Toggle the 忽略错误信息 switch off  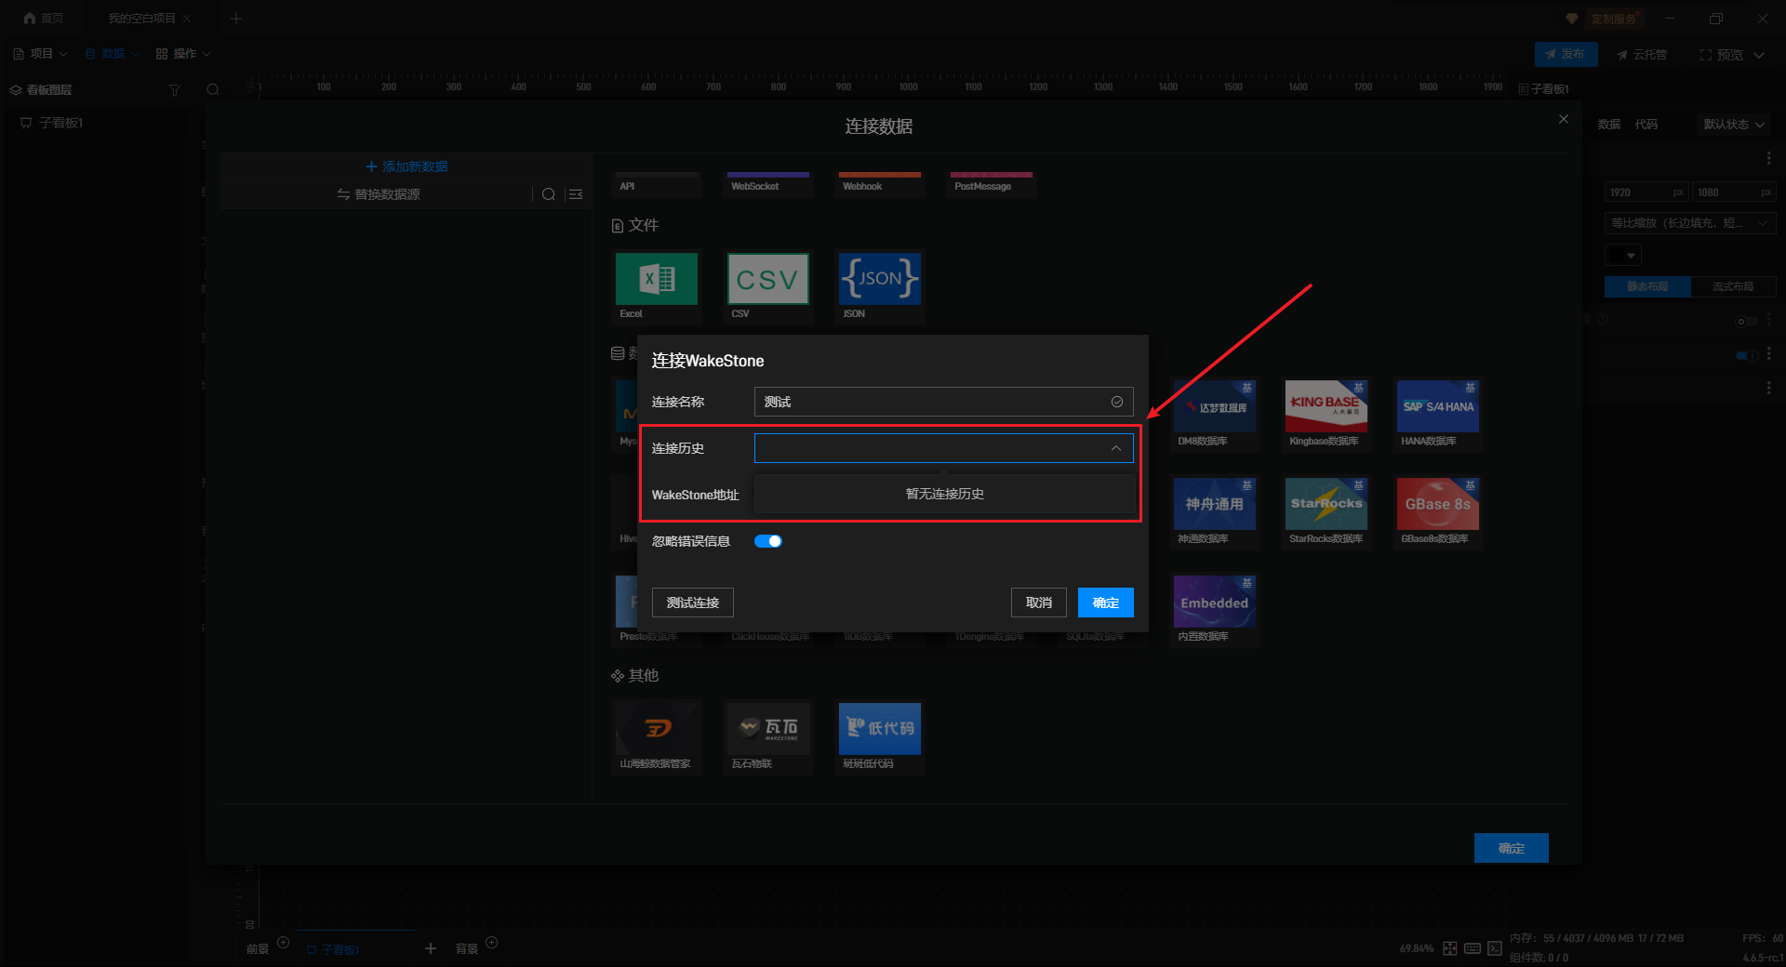tap(767, 541)
